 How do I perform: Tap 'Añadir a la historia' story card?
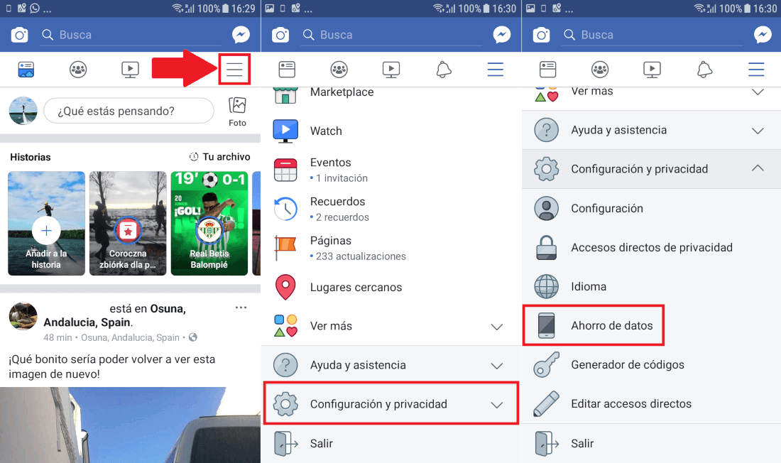click(46, 223)
